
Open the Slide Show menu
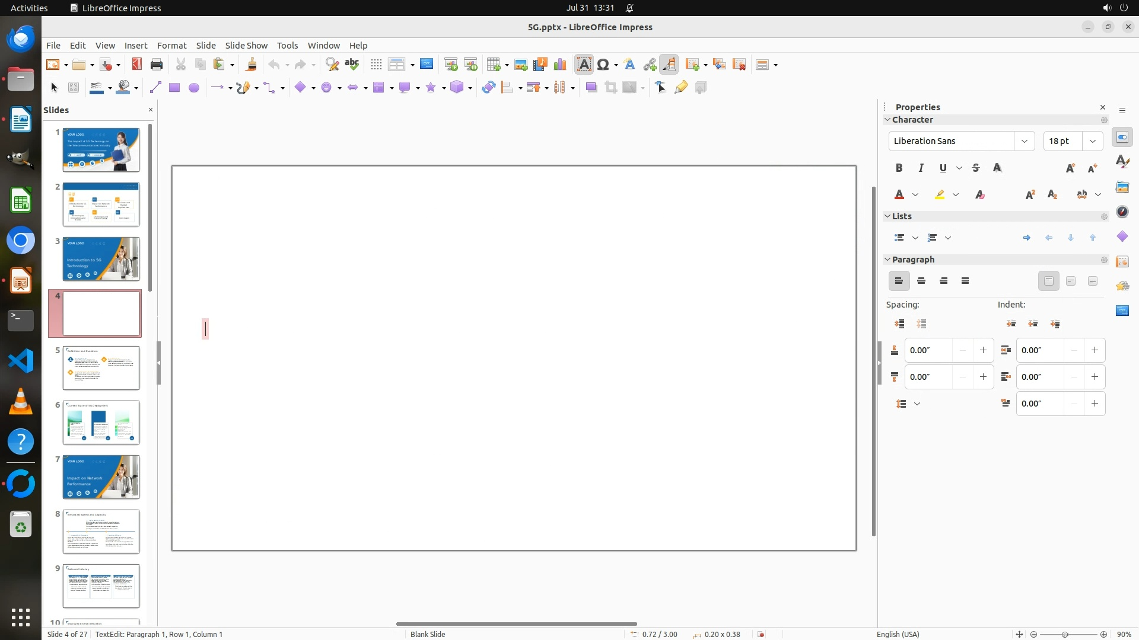(246, 46)
